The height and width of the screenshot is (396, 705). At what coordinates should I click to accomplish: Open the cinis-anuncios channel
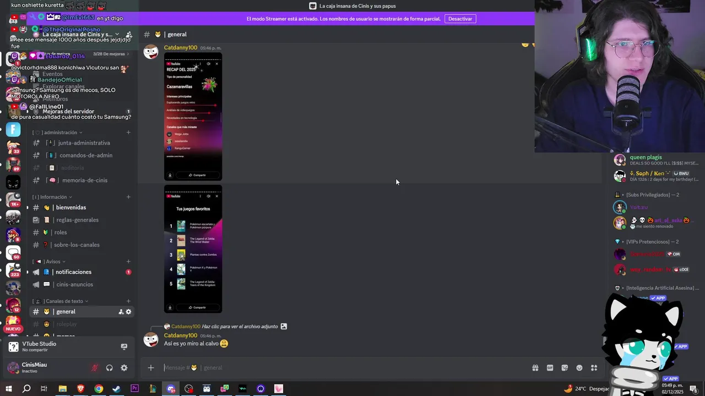[x=82, y=284]
